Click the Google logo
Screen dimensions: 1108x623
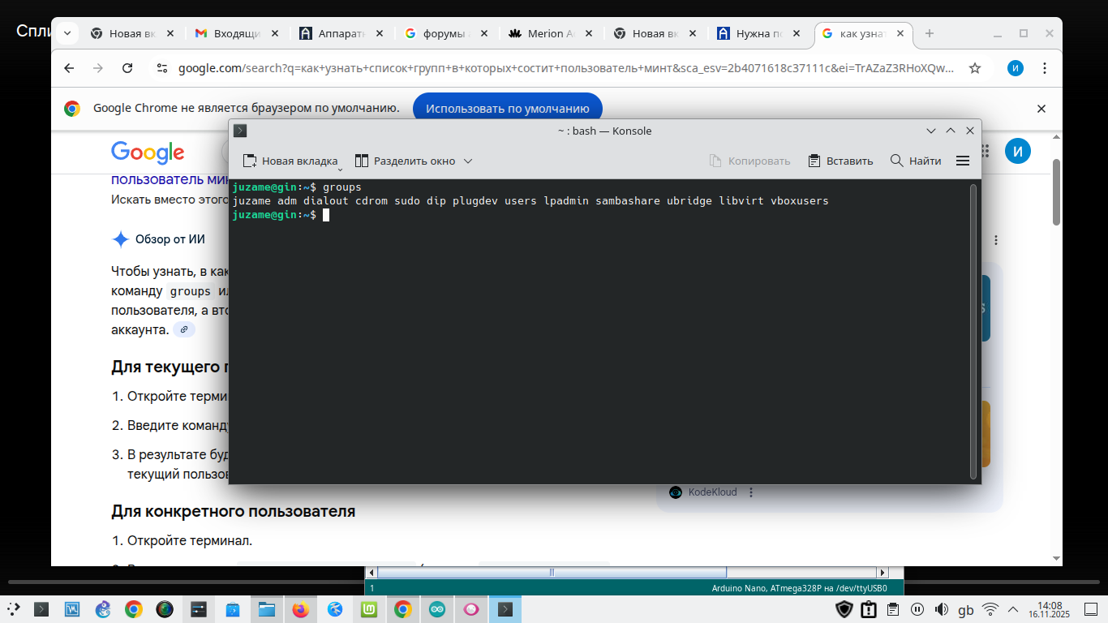point(148,152)
